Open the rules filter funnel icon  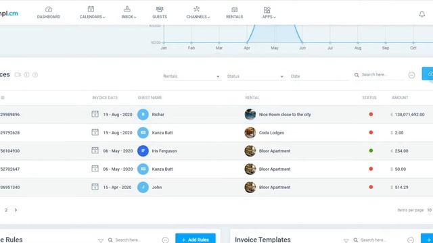click(101, 240)
